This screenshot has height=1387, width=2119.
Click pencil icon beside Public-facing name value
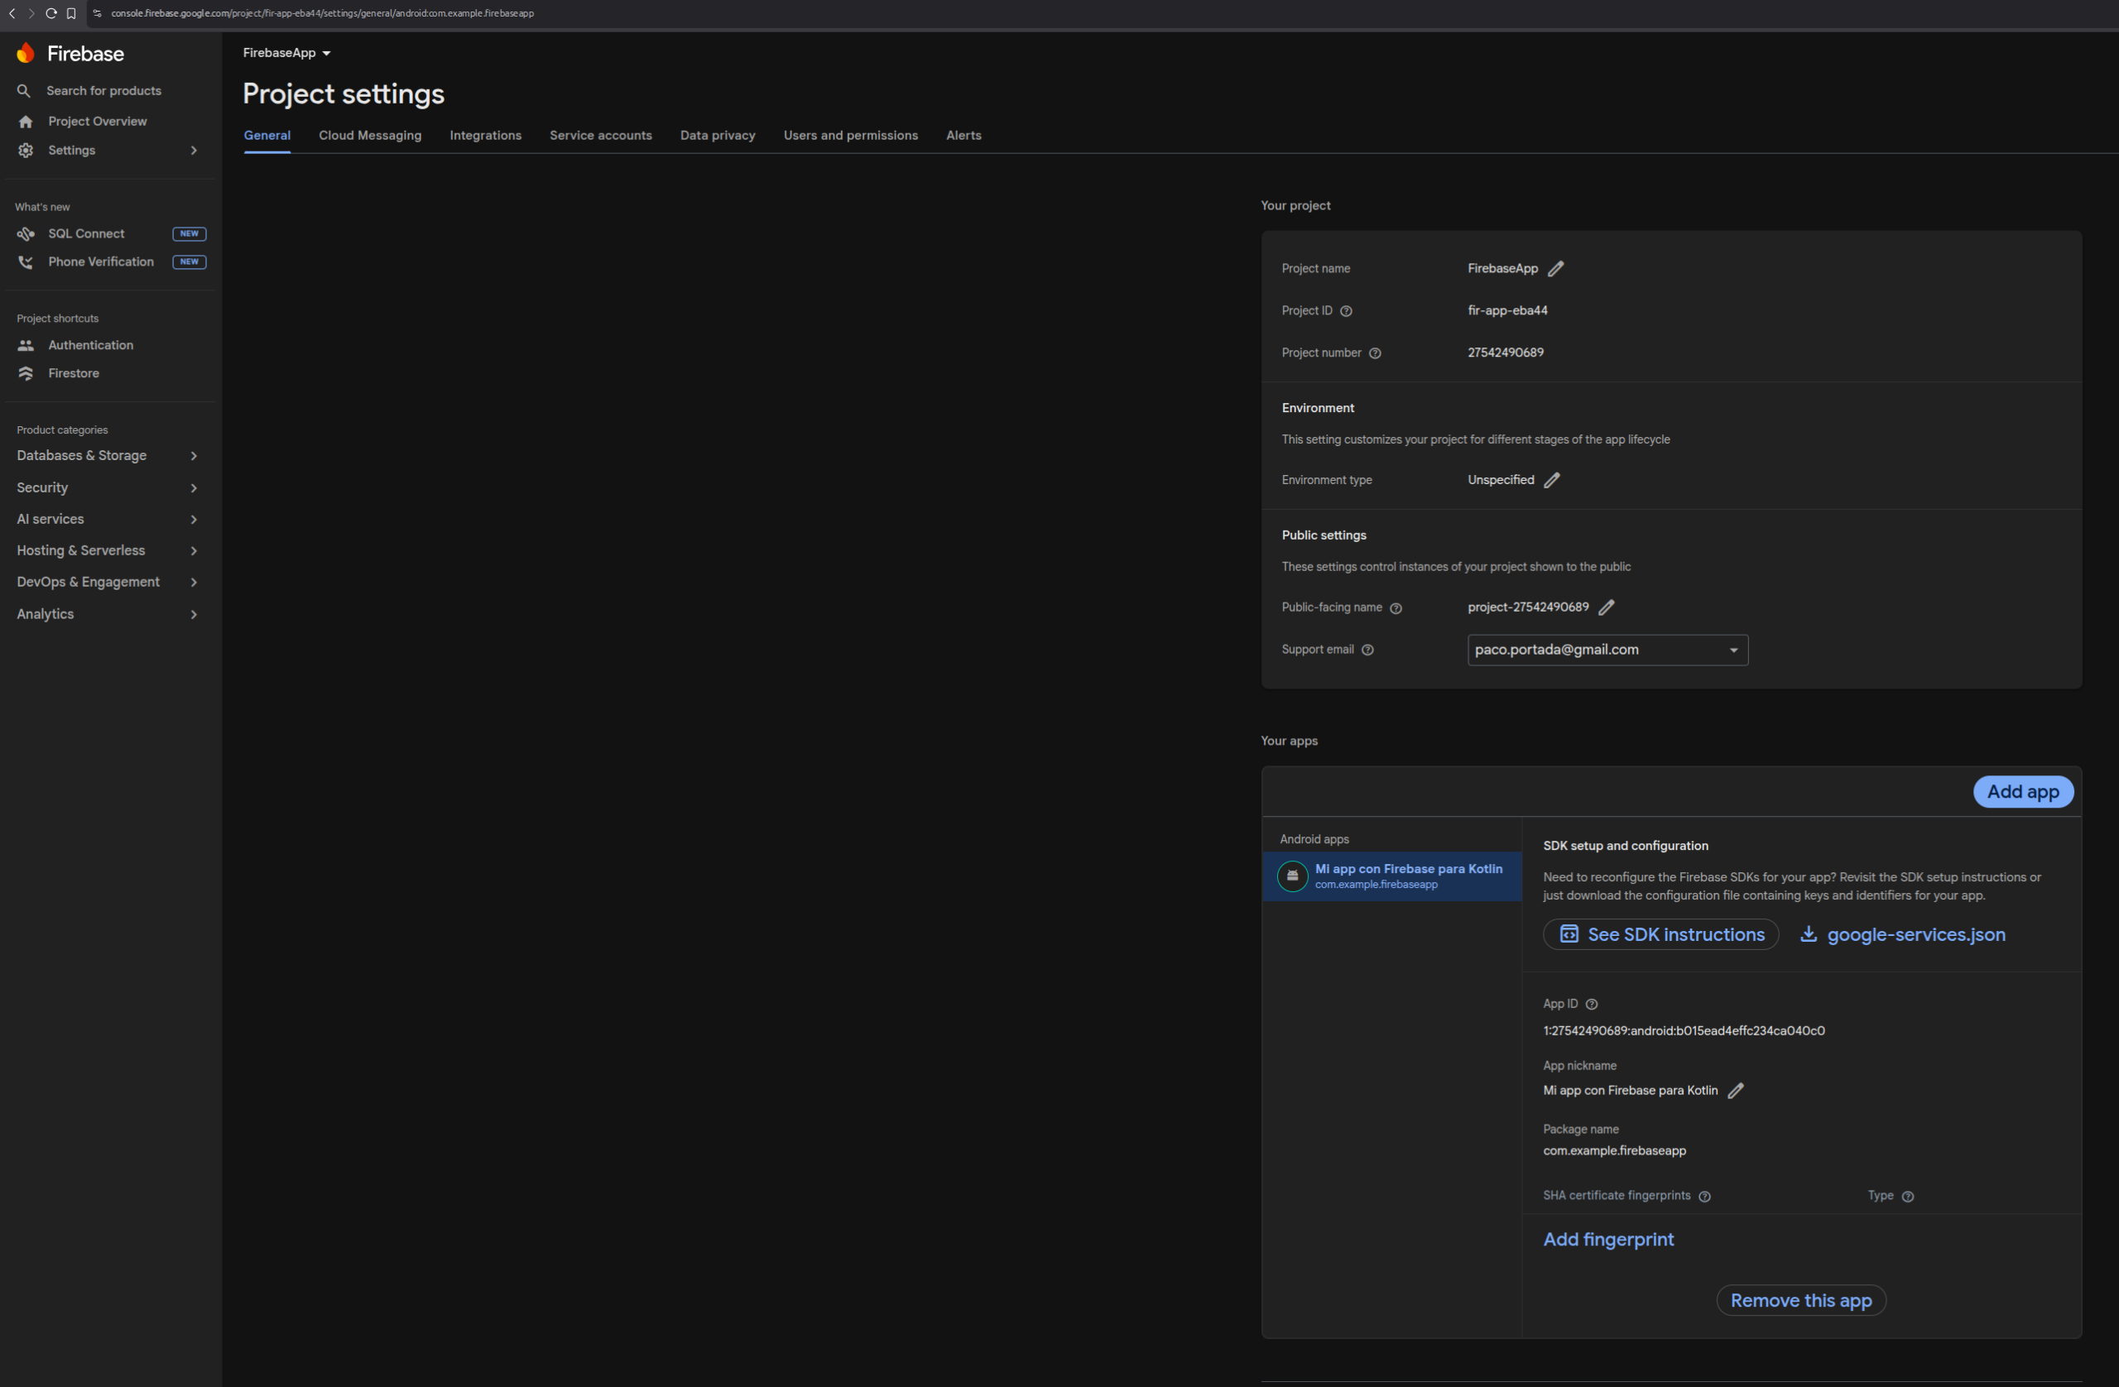pos(1606,607)
